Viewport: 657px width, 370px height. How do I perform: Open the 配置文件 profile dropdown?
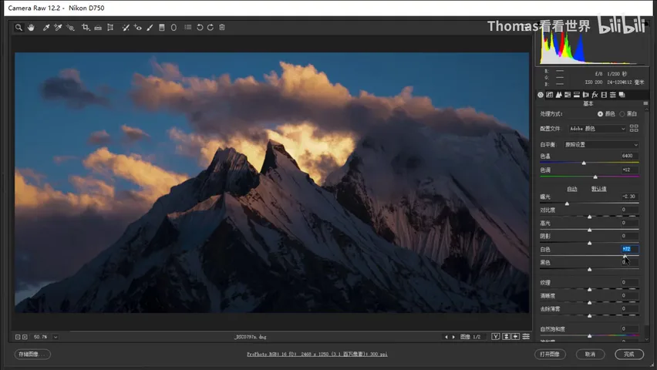597,129
